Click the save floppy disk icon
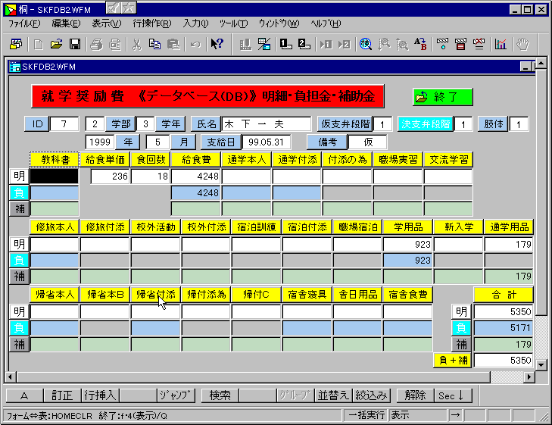Image resolution: width=552 pixels, height=425 pixels. pos(74,44)
